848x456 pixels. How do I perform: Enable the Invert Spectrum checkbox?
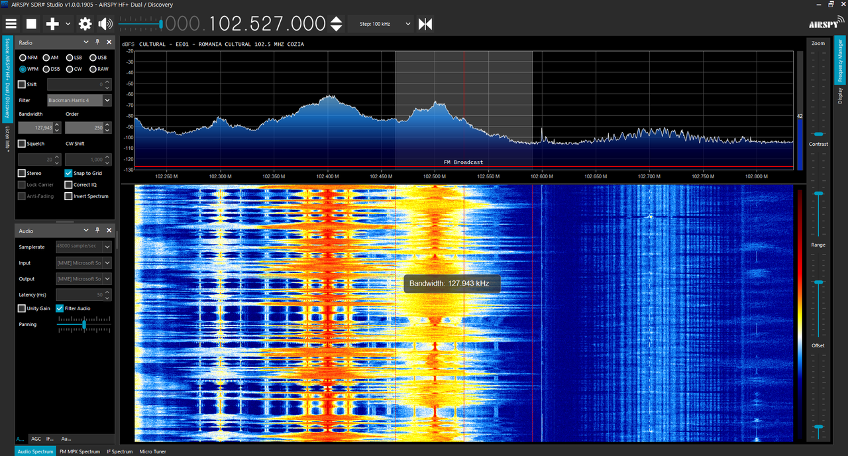pos(68,196)
